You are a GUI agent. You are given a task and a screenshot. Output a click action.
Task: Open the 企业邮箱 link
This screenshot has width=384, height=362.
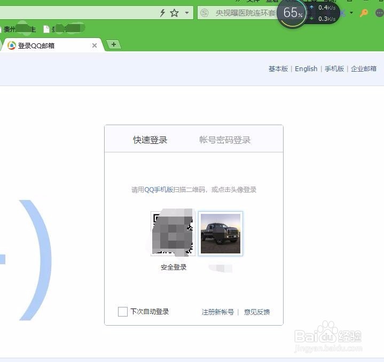click(364, 69)
